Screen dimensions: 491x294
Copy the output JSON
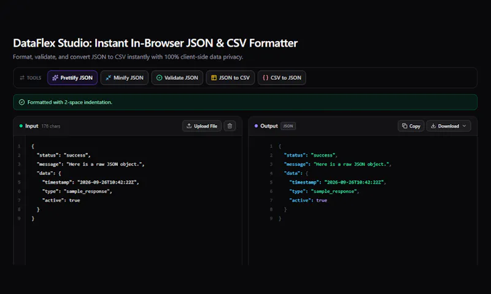click(411, 126)
